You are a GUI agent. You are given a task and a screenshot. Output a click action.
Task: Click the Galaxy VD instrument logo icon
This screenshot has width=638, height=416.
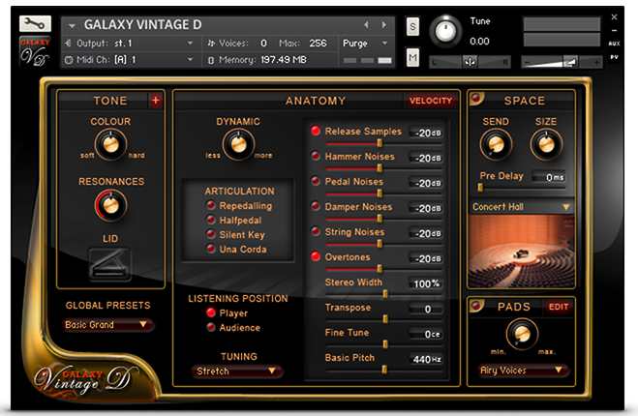point(35,51)
